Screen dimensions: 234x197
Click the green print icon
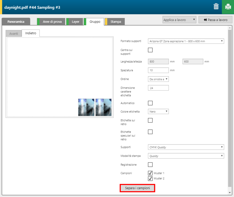[x=228, y=7]
